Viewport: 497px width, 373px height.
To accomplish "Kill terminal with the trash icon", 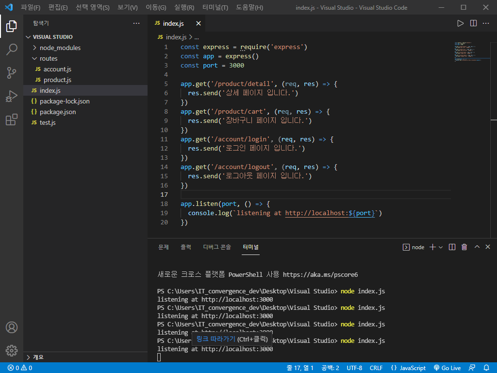I will (x=464, y=247).
